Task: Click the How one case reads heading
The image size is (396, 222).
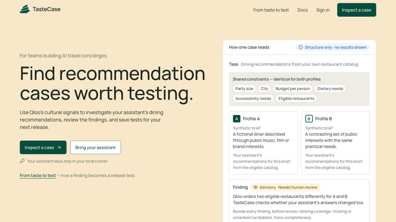Action: pos(249,47)
